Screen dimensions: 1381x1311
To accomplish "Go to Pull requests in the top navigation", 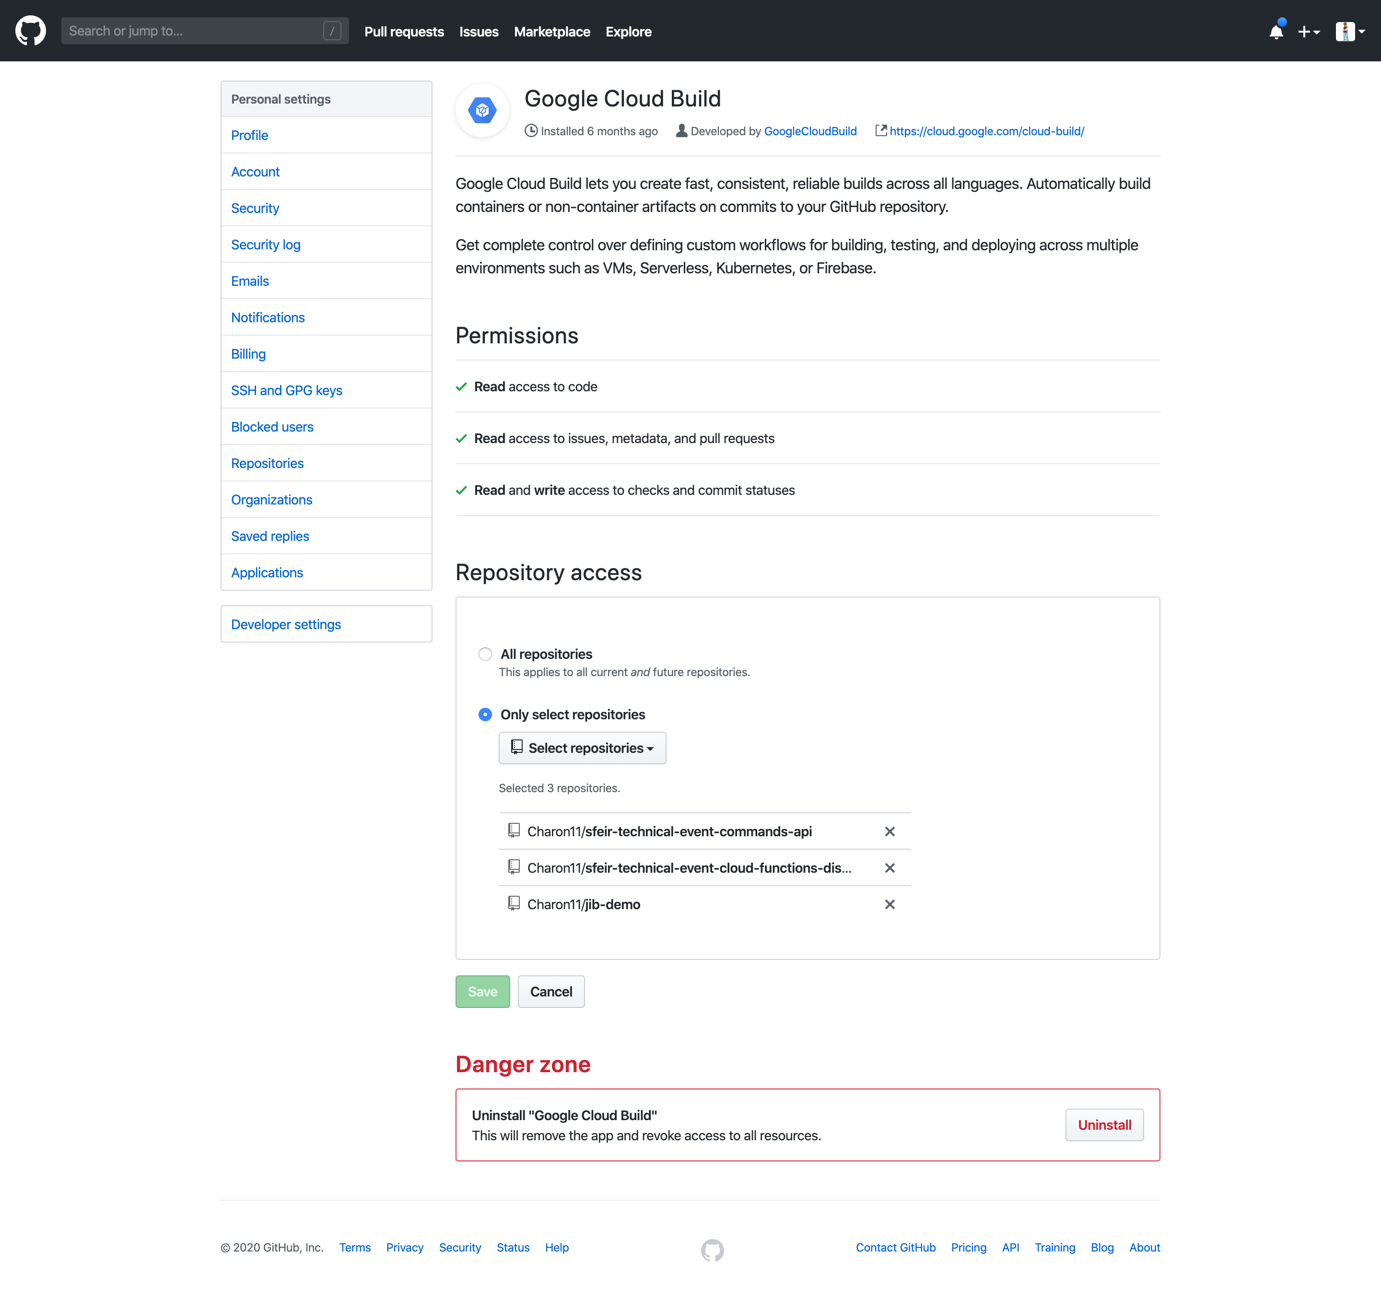I will tap(404, 32).
